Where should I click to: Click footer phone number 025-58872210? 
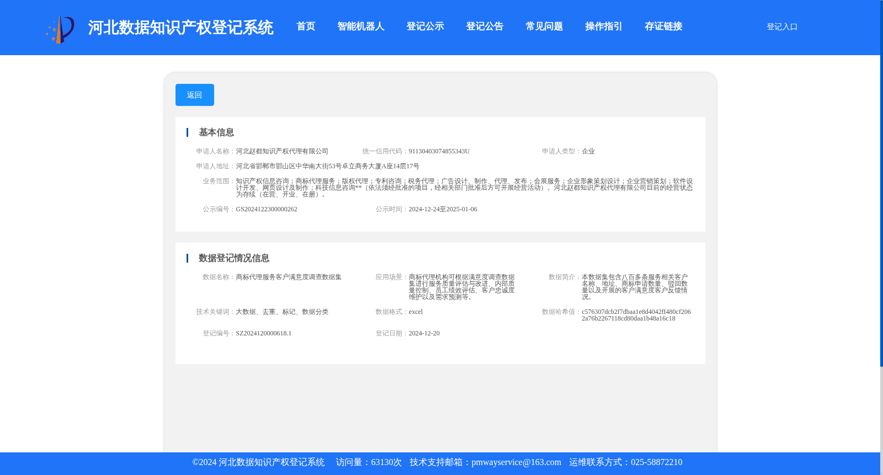coord(656,462)
